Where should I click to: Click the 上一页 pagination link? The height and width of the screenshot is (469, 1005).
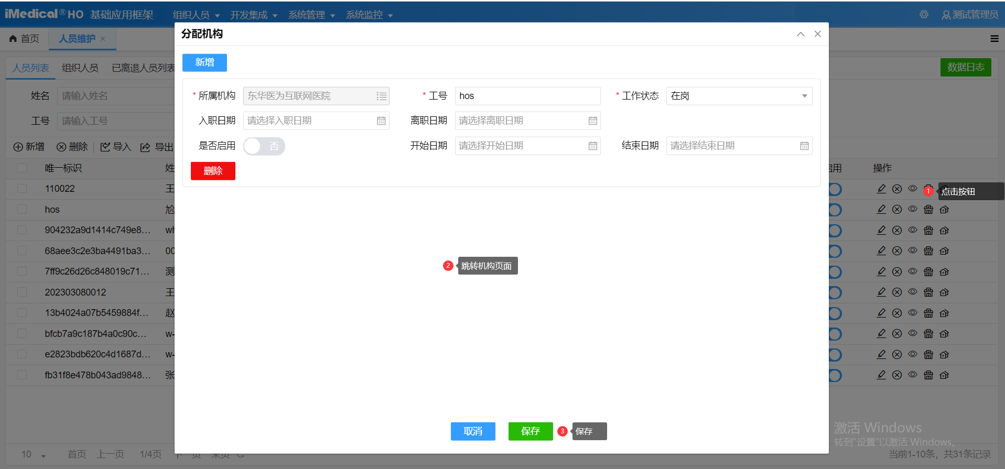point(110,454)
